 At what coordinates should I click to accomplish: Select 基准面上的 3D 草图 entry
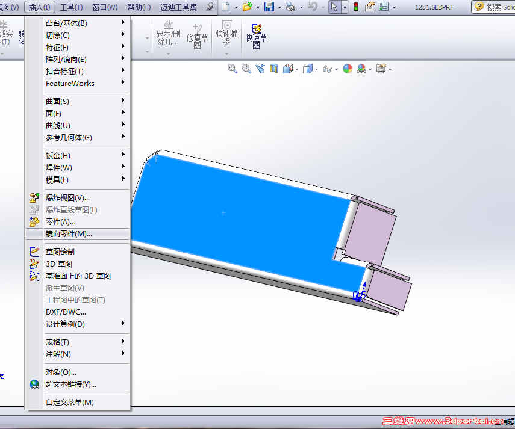78,276
